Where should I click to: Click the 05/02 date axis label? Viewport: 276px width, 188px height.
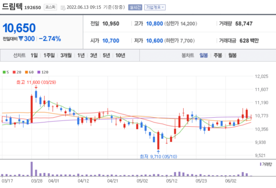(142, 181)
